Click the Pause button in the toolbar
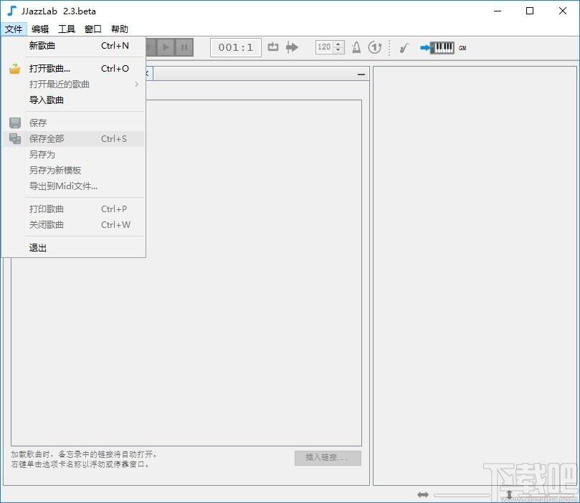Image resolution: width=580 pixels, height=503 pixels. (x=184, y=47)
